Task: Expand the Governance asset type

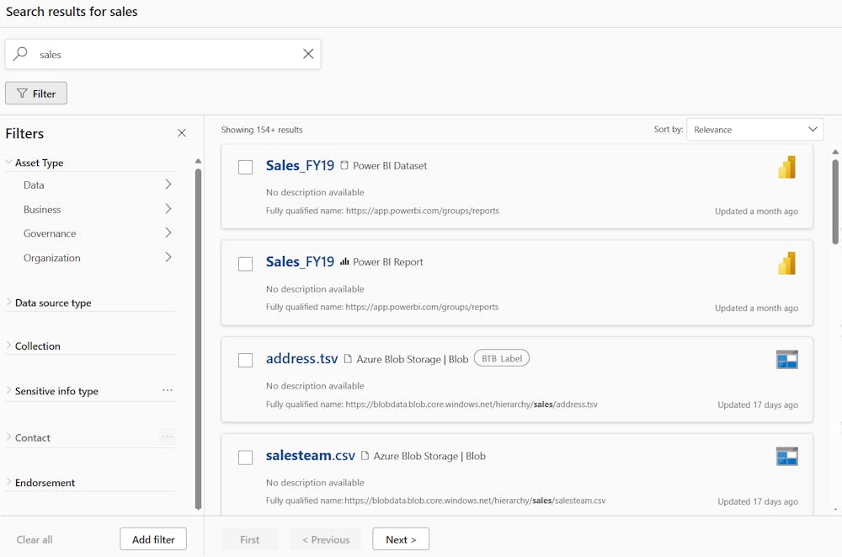Action: 168,233
